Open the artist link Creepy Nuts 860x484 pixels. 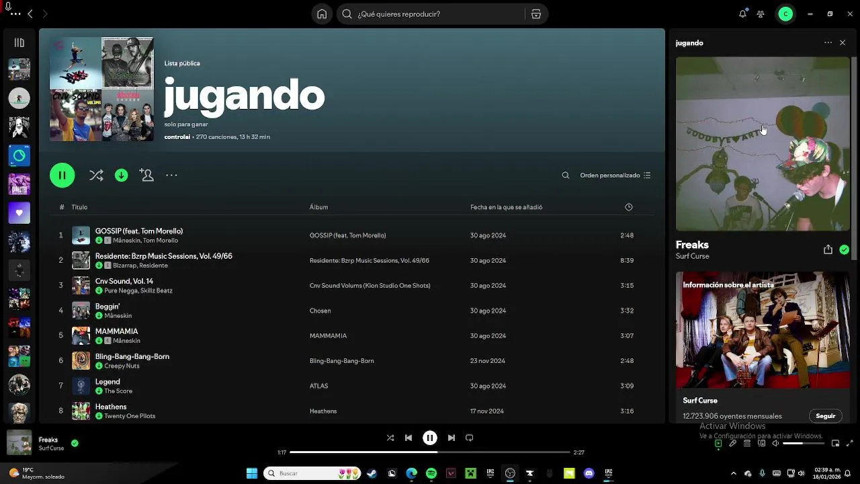pyautogui.click(x=122, y=366)
